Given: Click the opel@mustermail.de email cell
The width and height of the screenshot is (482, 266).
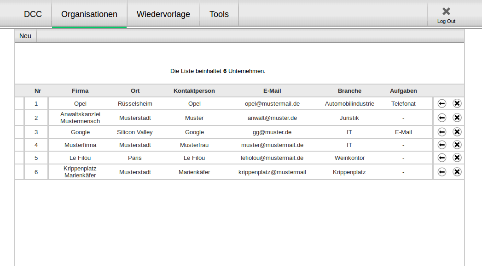Looking at the screenshot, I should click(x=272, y=103).
